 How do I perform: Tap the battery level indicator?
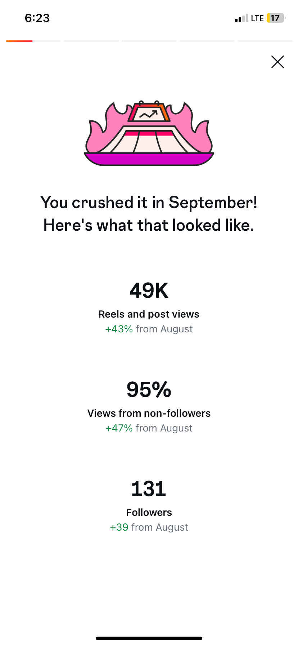(275, 18)
